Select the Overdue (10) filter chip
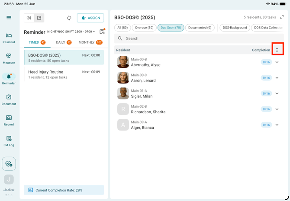Image resolution: width=290 pixels, height=201 pixels. click(x=144, y=28)
